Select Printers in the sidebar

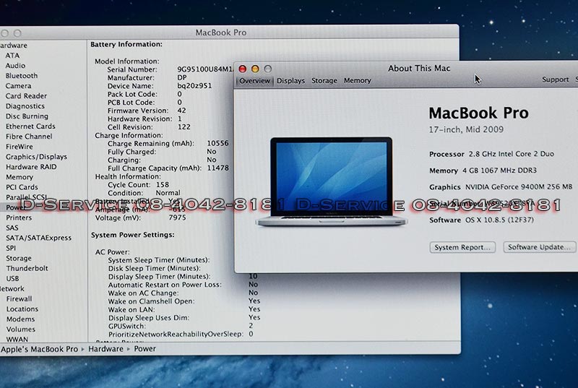click(x=19, y=217)
